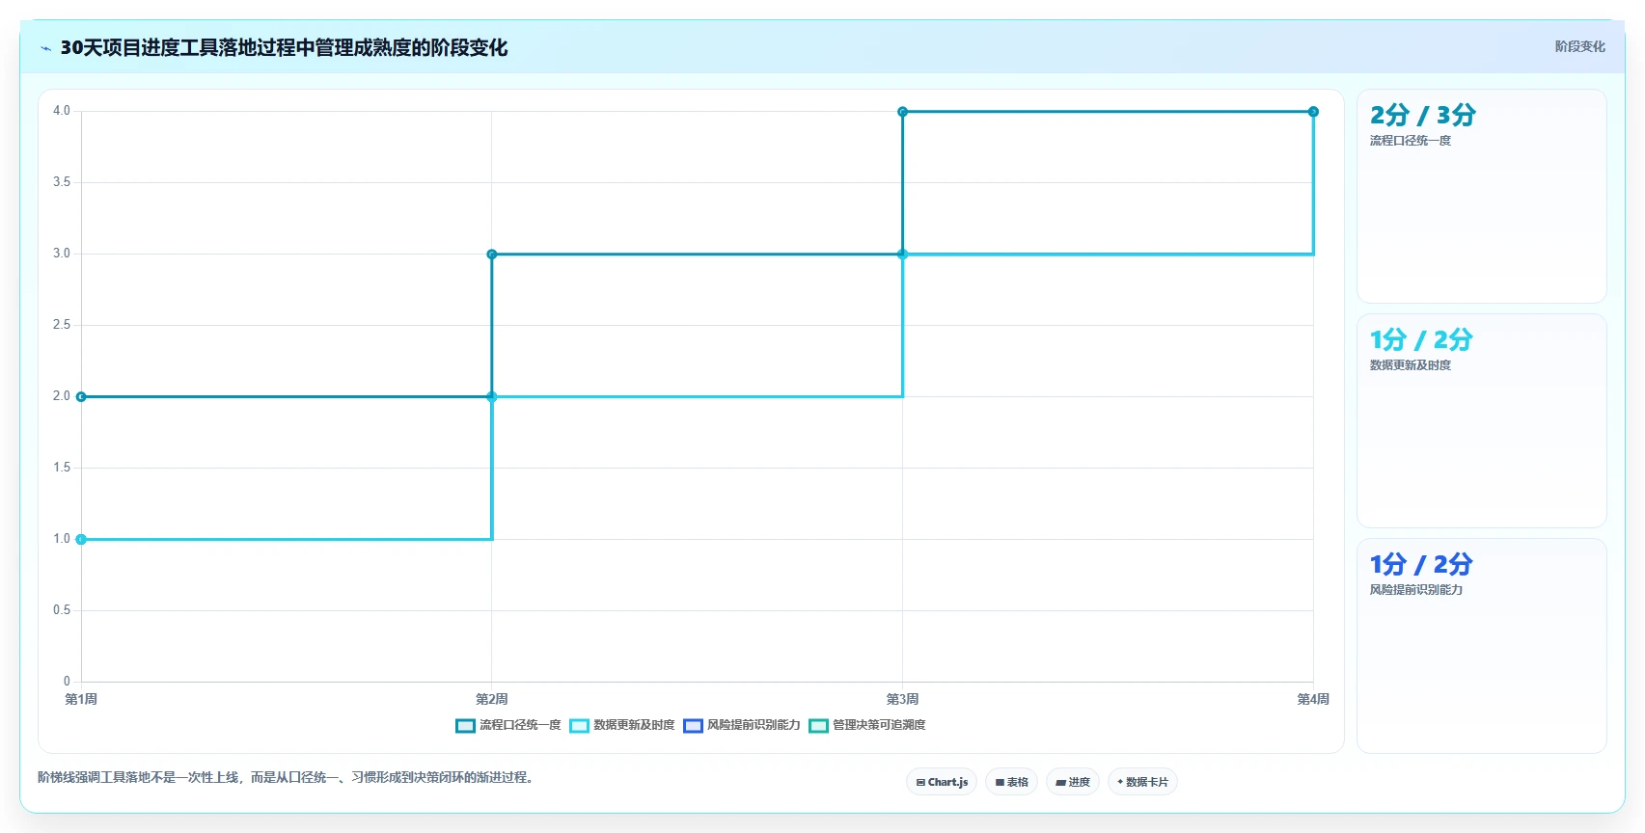Viewport: 1645px width, 833px height.
Task: Click the 风险提前识别能力 legend label
Action: coord(754,725)
